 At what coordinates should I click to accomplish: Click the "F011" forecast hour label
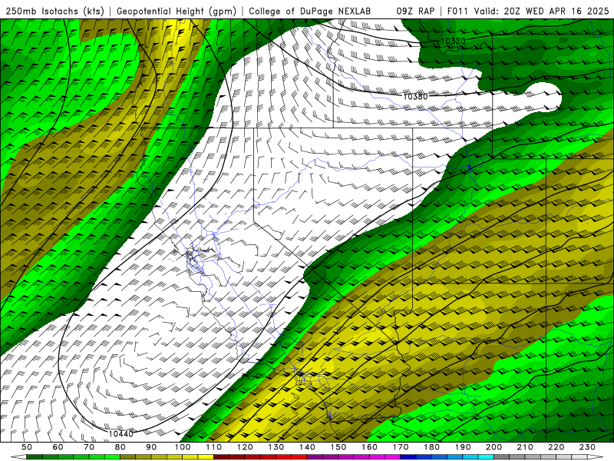pos(457,11)
